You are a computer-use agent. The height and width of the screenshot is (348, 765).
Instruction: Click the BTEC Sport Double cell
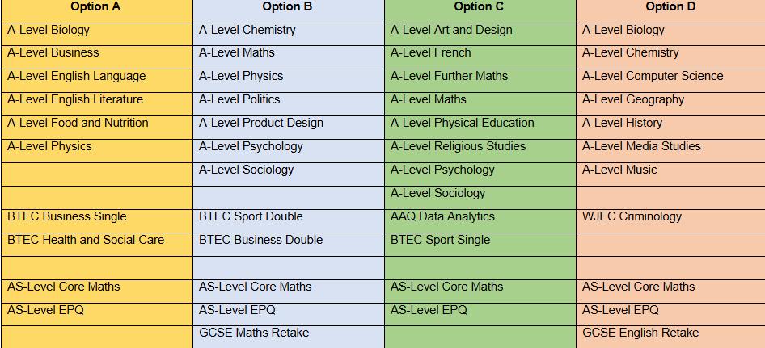(251, 217)
